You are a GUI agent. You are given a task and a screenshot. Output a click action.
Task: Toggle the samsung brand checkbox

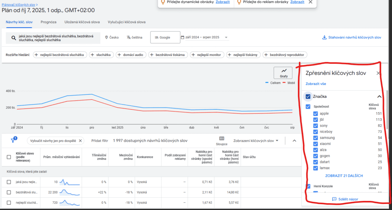pos(315,138)
